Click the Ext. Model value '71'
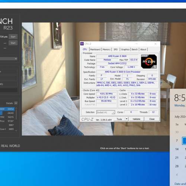 127,79
